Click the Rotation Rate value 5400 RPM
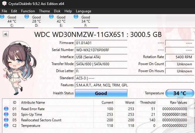 [179, 57]
